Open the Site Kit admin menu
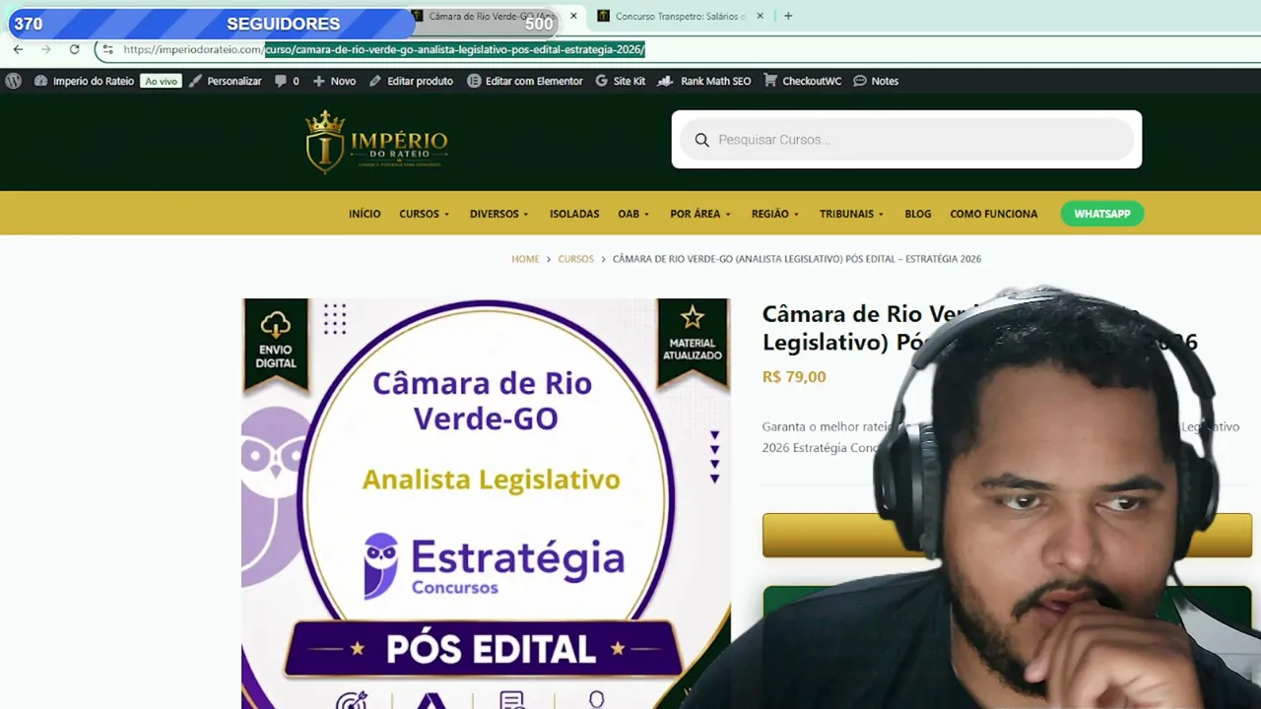Image resolution: width=1261 pixels, height=709 pixels. coord(621,81)
